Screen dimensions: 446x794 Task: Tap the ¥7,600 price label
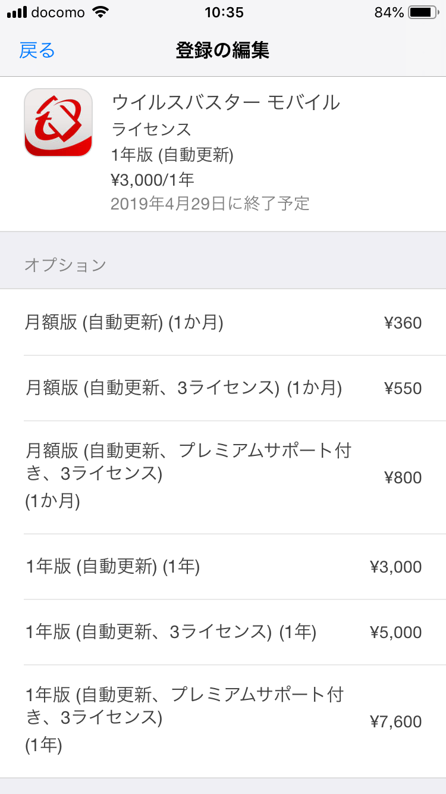point(395,721)
